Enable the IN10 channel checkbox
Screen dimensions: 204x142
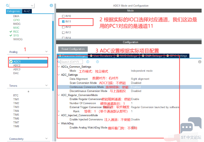[63, 16]
